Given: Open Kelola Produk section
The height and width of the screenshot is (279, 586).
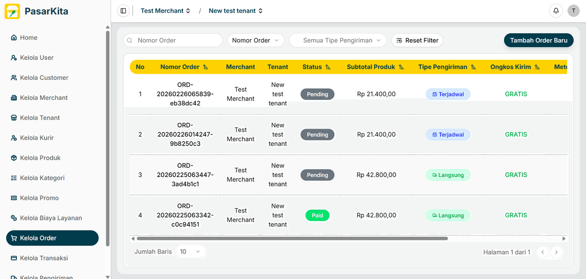Looking at the screenshot, I should tap(52, 158).
